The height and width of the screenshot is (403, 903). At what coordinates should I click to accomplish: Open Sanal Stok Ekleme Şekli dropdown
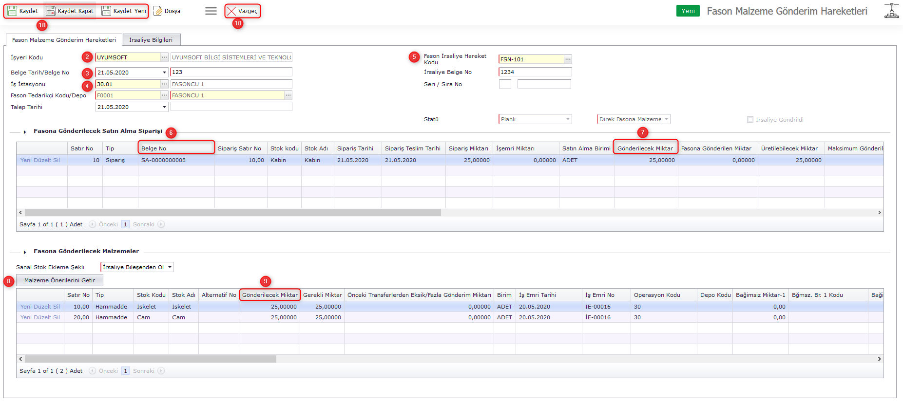point(170,267)
